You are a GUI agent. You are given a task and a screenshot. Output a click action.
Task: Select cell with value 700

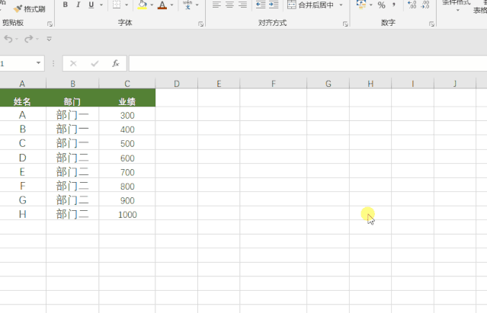tap(127, 171)
